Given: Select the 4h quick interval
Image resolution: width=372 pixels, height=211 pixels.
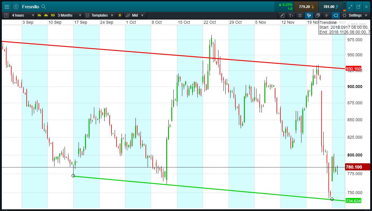Looking at the screenshot, I should click(46, 15).
